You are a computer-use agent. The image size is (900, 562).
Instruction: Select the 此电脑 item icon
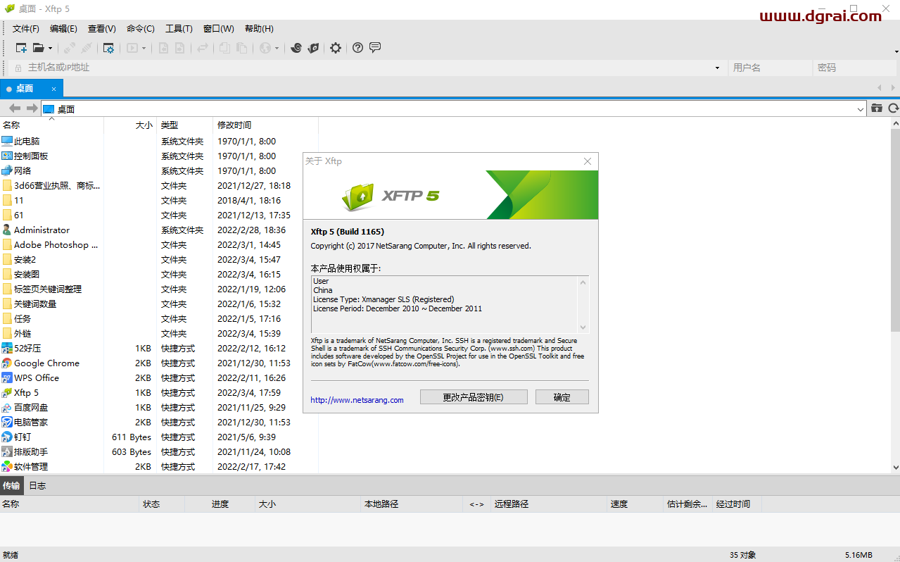(7, 142)
